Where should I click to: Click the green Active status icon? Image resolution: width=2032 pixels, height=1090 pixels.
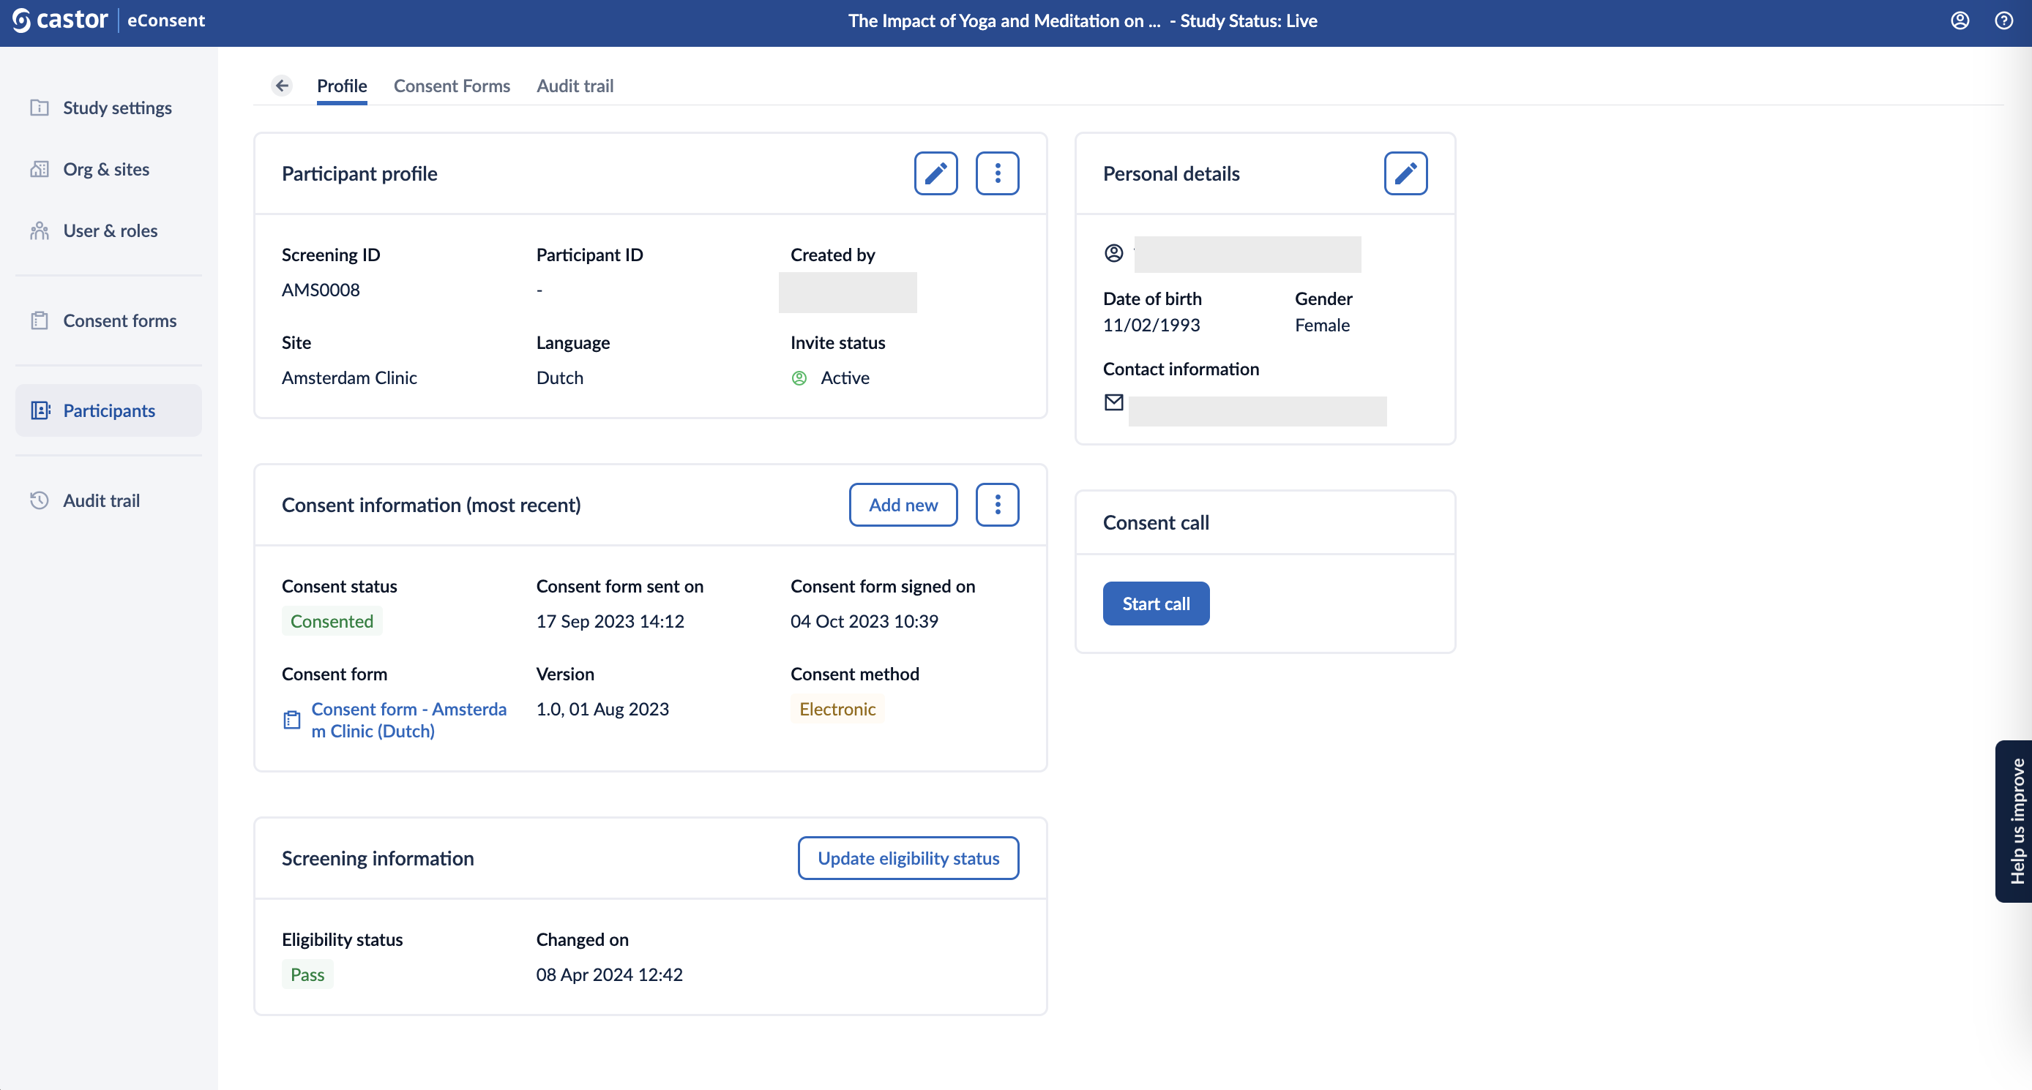coord(799,377)
